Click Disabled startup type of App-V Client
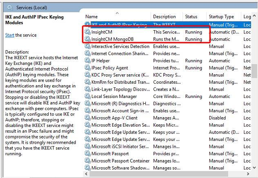258x178 pixels. tap(217, 118)
